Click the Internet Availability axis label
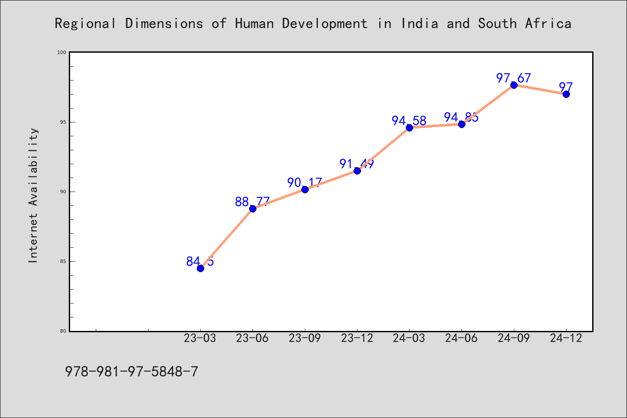 pos(33,196)
